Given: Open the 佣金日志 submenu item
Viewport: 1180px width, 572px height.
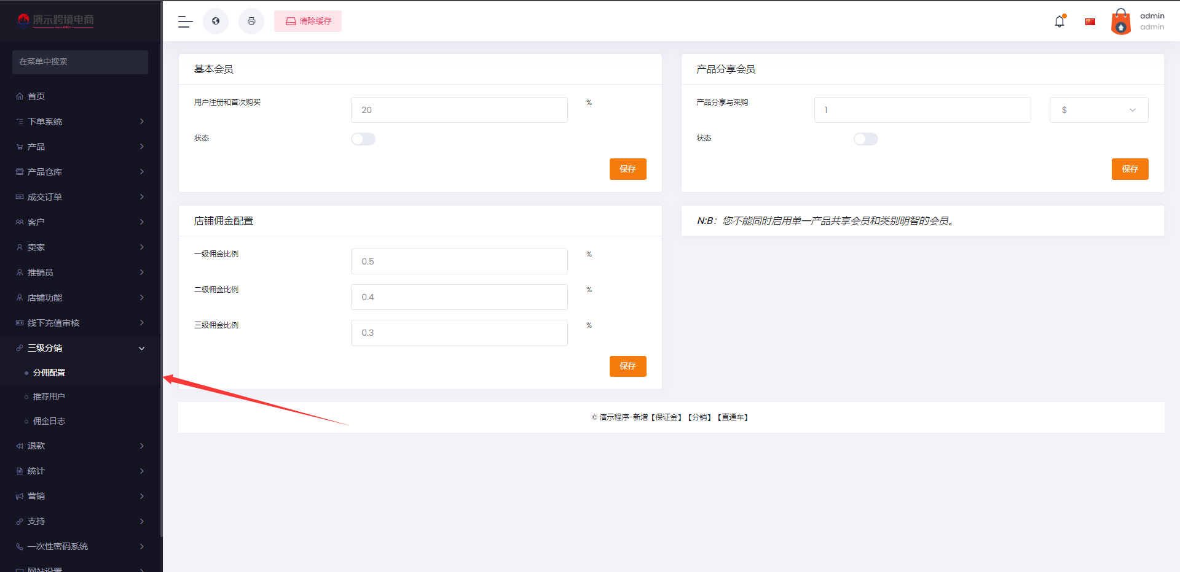Looking at the screenshot, I should pyautogui.click(x=49, y=421).
